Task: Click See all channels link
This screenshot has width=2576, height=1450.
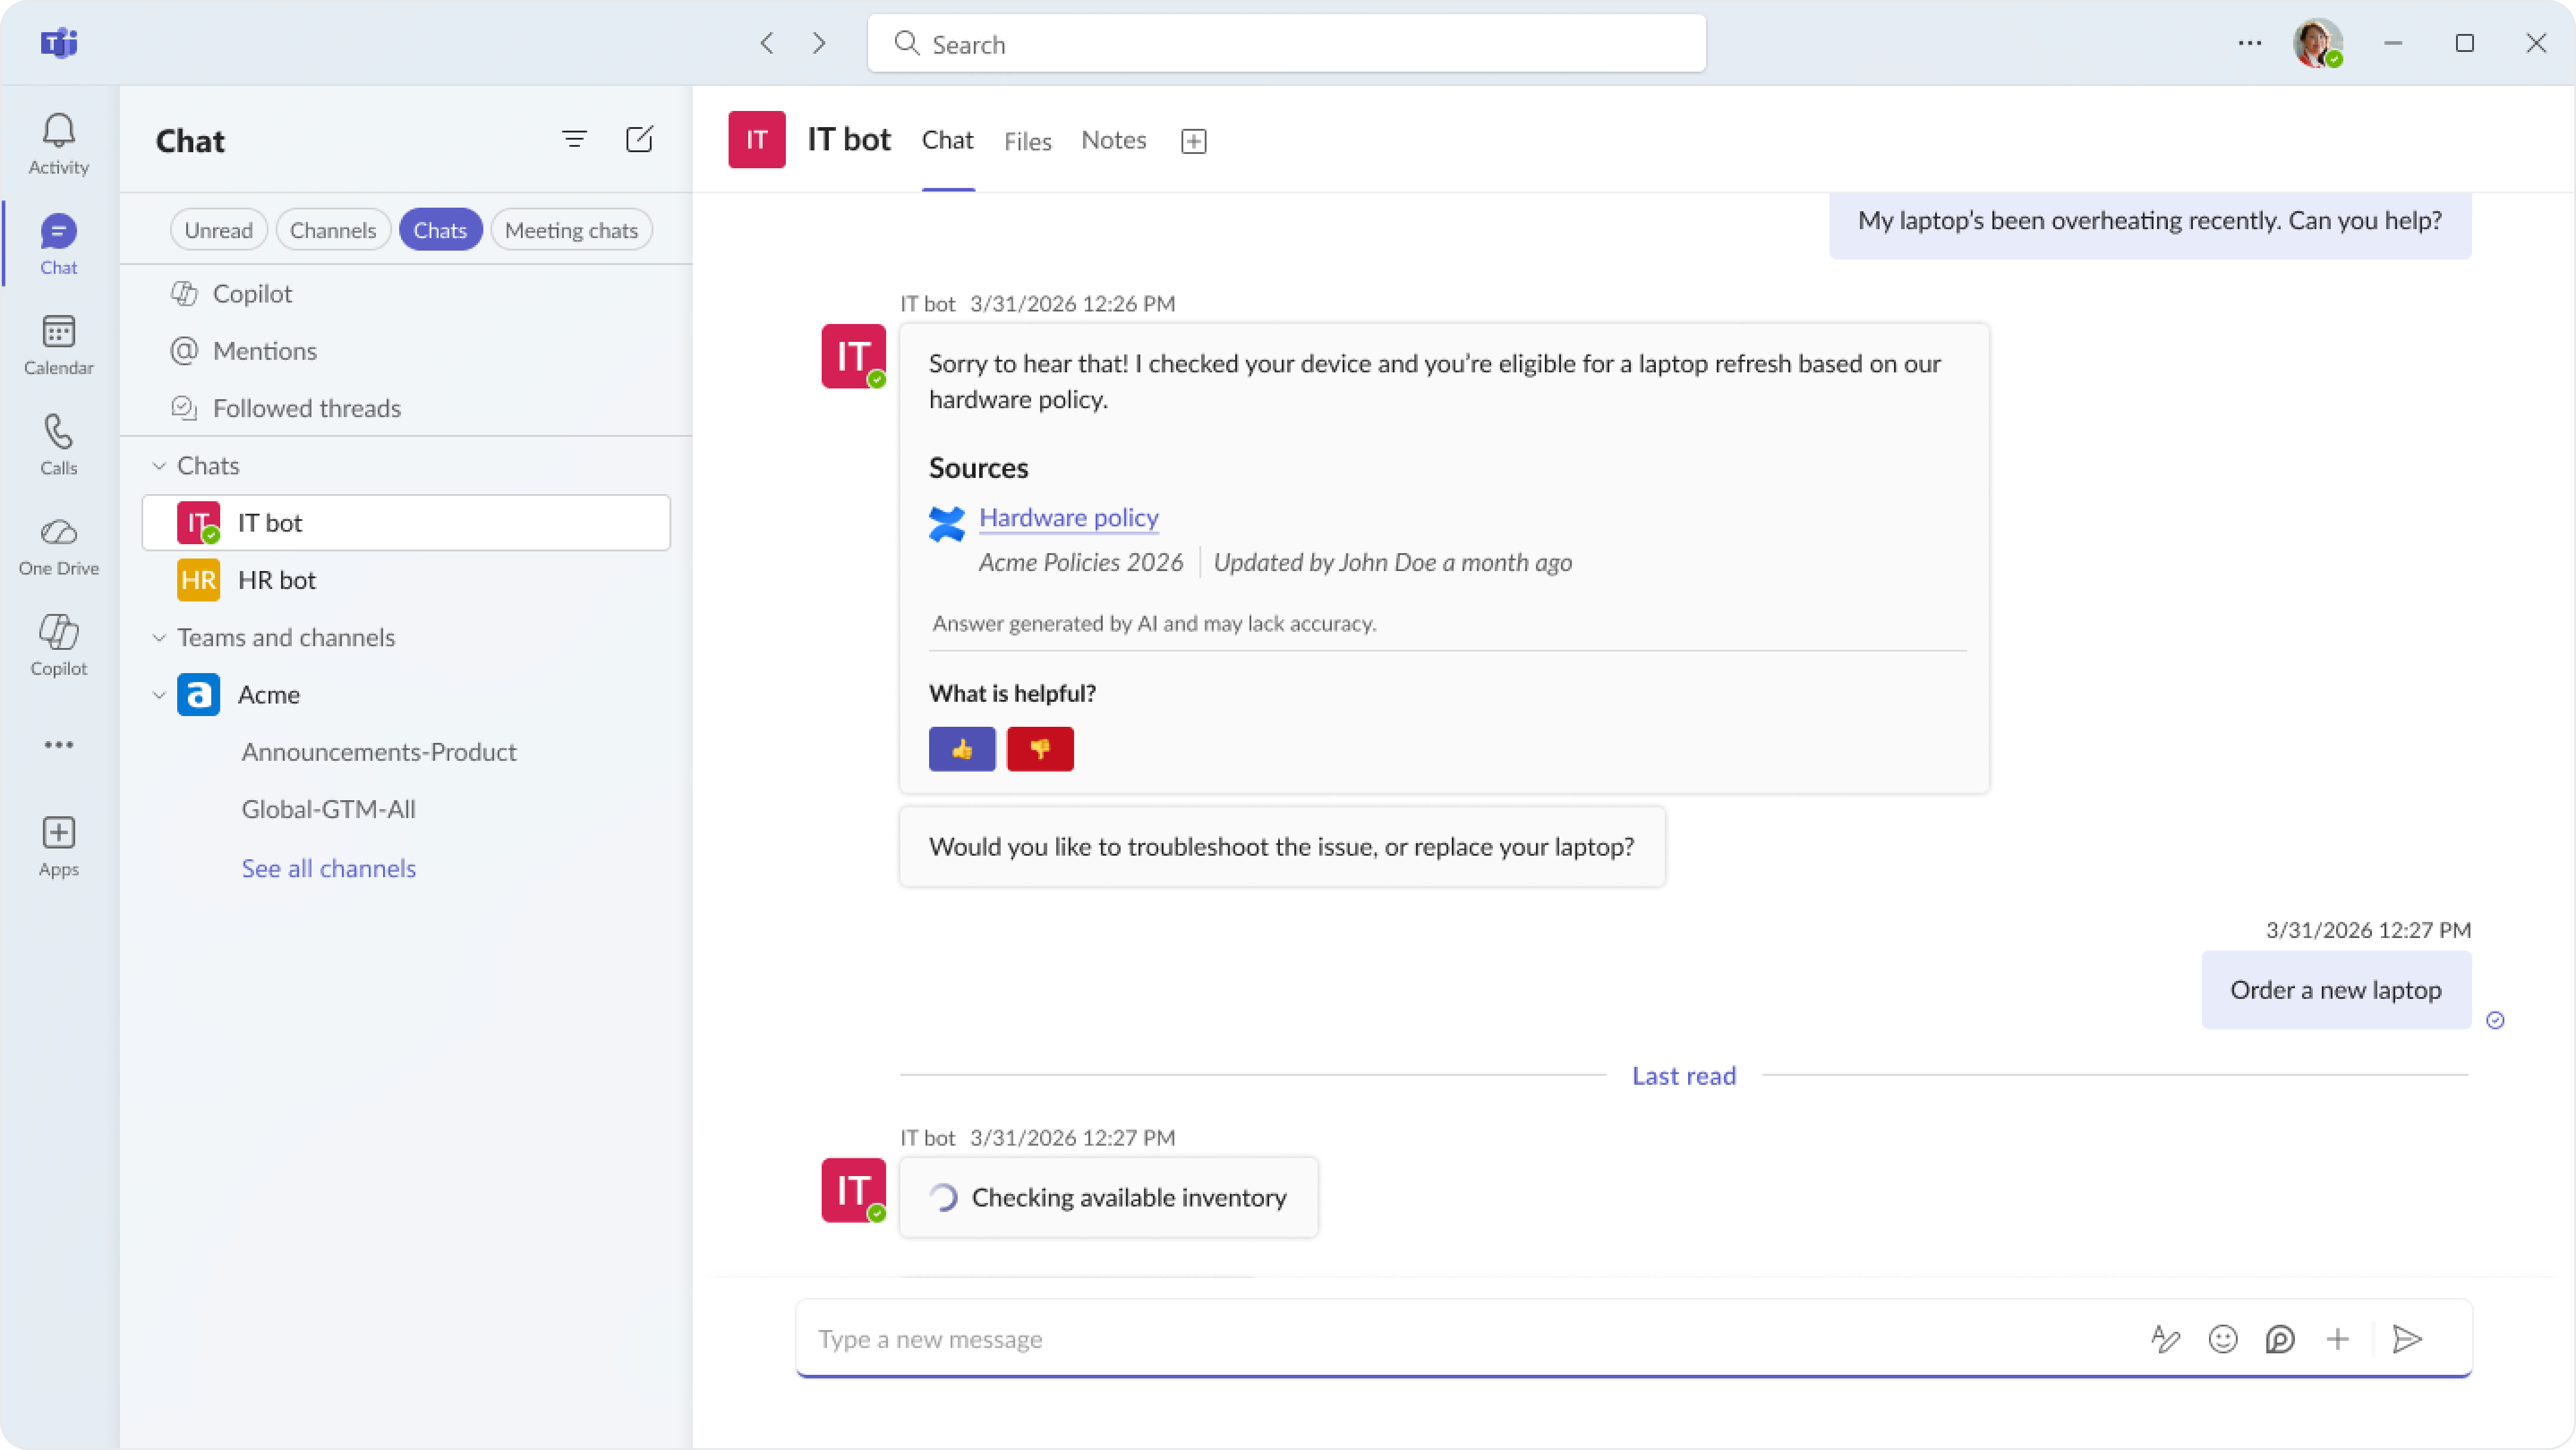Action: click(x=328, y=868)
